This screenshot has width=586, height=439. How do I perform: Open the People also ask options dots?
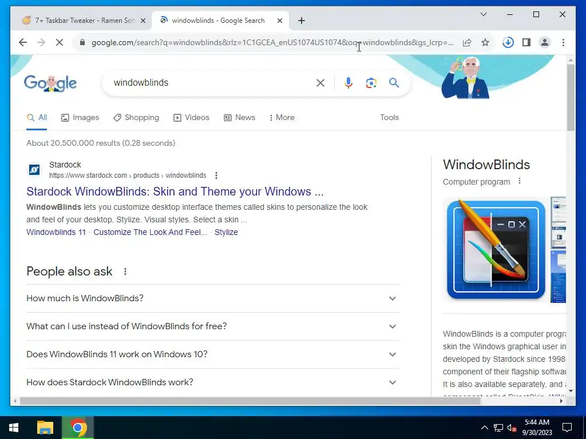coord(125,272)
